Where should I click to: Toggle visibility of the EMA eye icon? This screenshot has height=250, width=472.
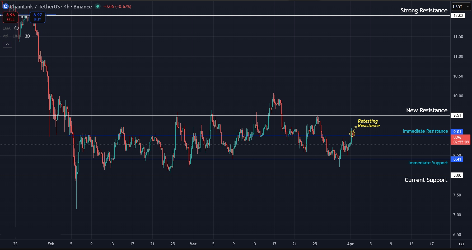pos(16,28)
